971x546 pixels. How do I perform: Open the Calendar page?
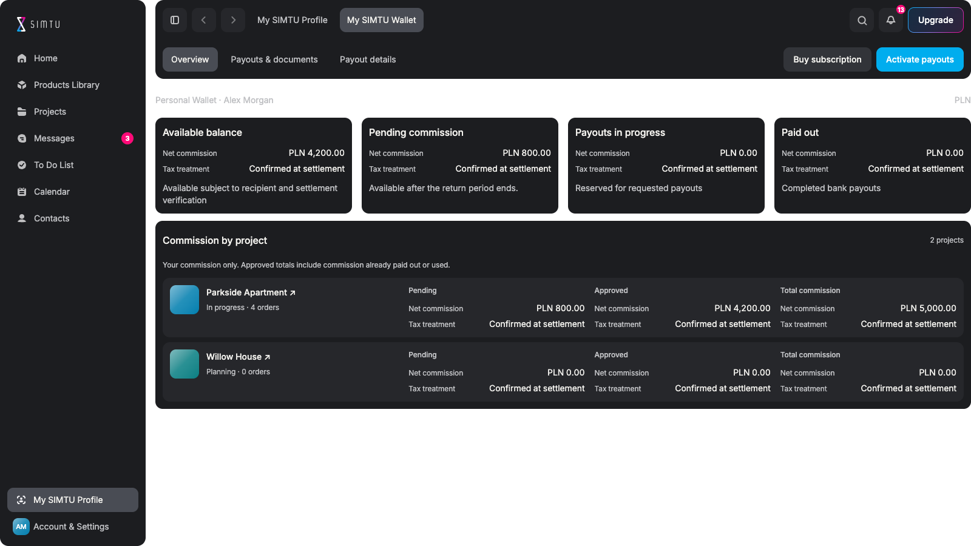tap(73, 192)
